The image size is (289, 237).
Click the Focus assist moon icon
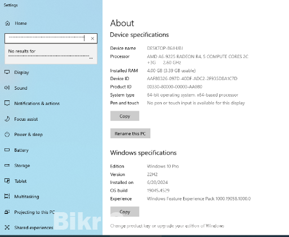7,118
